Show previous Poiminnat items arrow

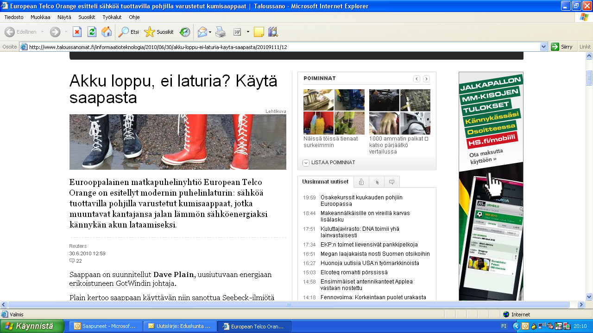[x=417, y=79]
